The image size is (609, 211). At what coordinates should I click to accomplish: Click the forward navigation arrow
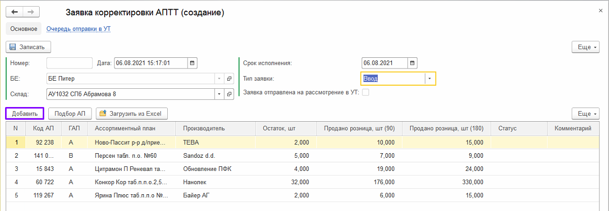[31, 12]
